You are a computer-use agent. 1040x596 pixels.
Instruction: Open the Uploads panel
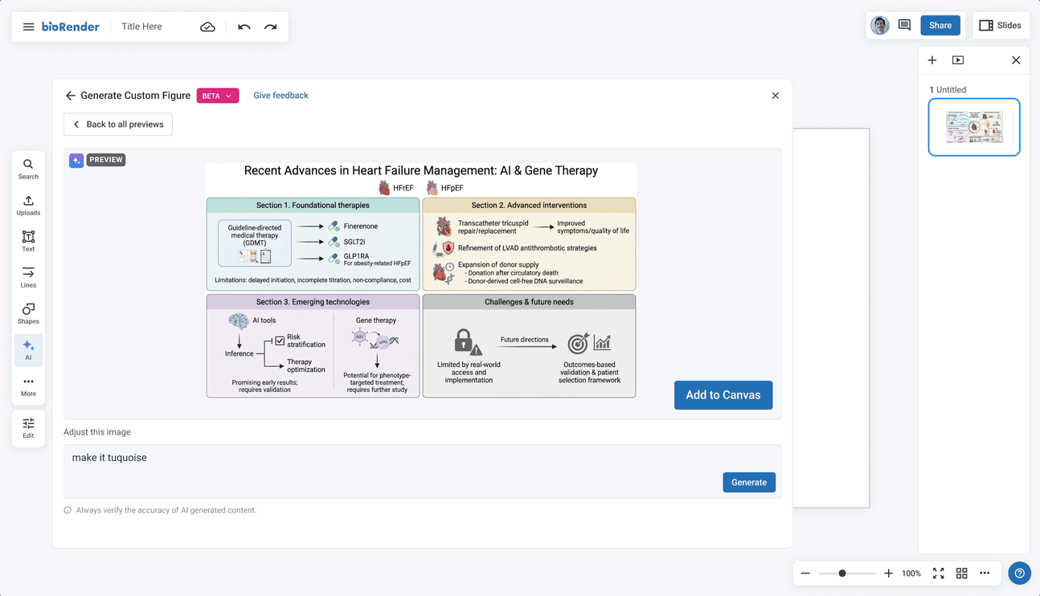click(x=28, y=205)
